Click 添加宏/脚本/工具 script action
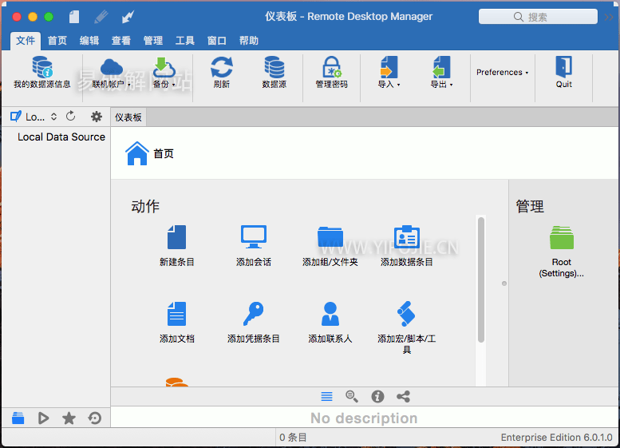620x448 pixels. point(406,327)
